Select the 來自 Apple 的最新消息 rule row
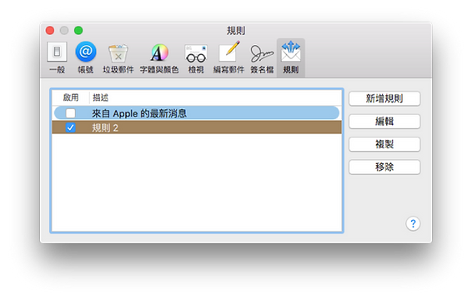This screenshot has height=300, width=472. (197, 113)
